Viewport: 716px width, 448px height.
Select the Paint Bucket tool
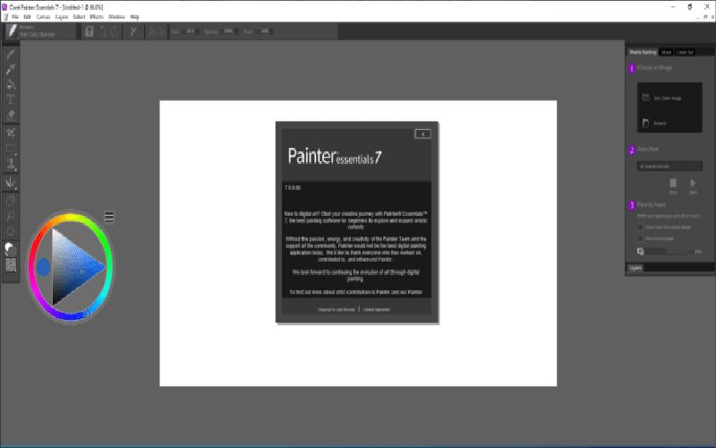click(11, 84)
